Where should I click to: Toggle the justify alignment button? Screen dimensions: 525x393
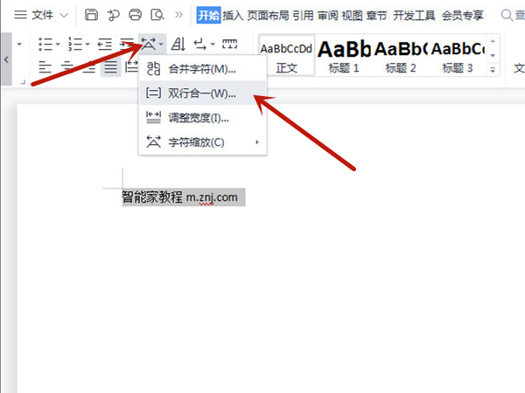pos(111,67)
